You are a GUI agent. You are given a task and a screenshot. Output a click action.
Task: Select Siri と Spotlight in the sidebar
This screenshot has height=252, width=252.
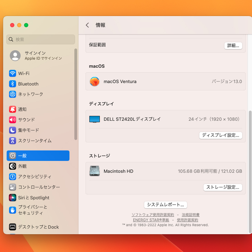point(38,197)
